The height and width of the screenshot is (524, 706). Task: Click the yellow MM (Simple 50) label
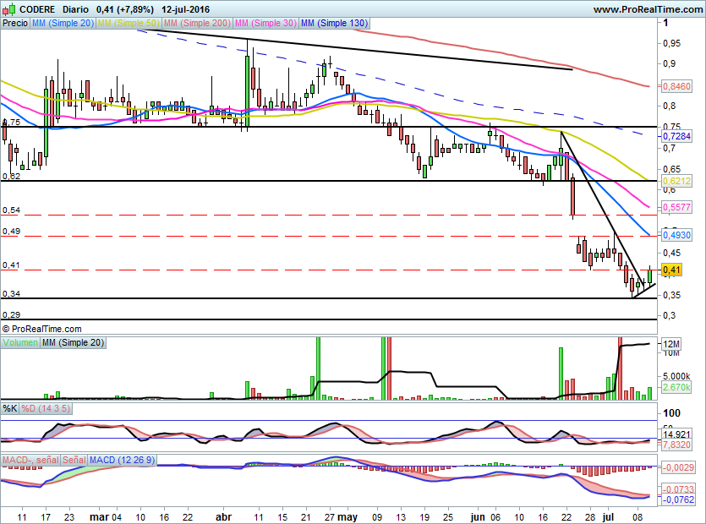129,24
